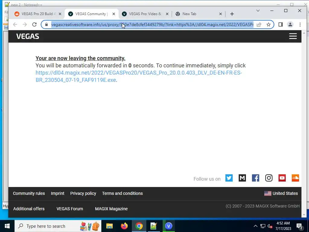Viewport: 309px width, 232px height.
Task: Open a new browser tab with plus button
Action: [232, 14]
